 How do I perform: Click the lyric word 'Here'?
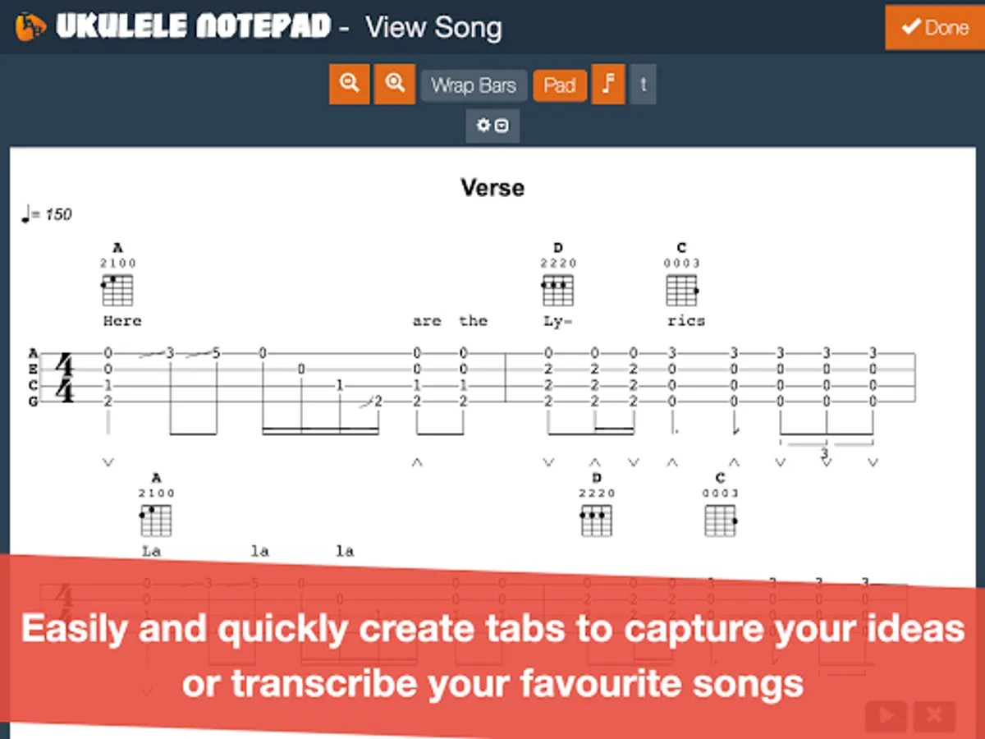click(x=122, y=321)
